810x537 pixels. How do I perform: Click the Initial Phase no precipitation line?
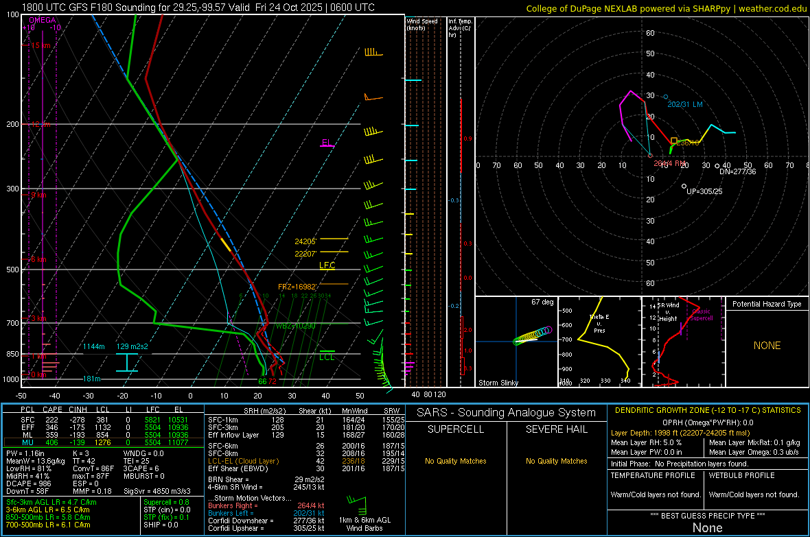click(680, 464)
